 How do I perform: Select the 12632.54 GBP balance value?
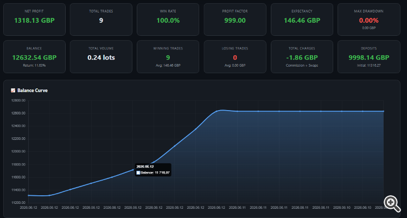pos(34,57)
